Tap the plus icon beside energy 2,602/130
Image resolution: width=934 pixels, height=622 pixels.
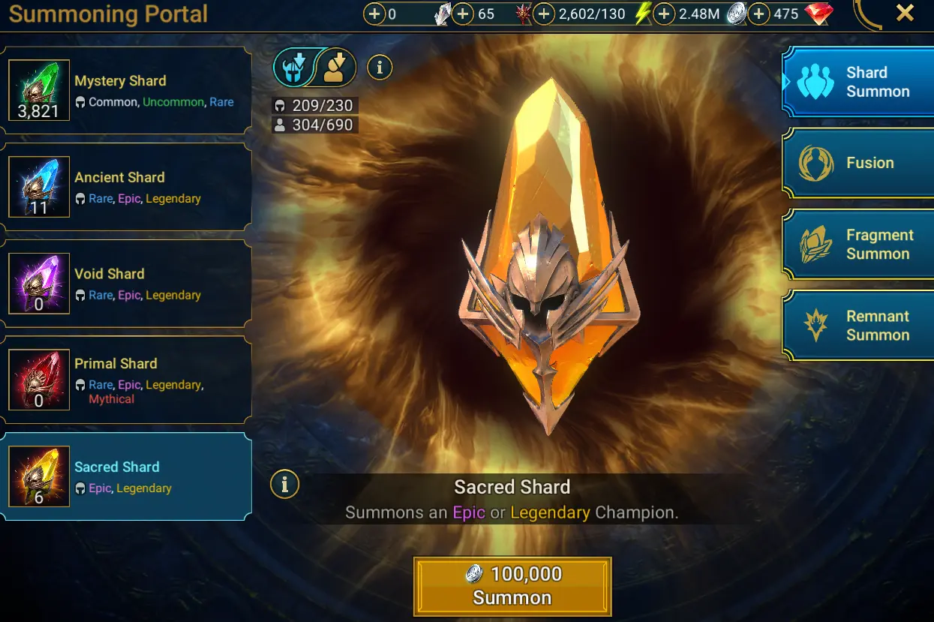(543, 14)
